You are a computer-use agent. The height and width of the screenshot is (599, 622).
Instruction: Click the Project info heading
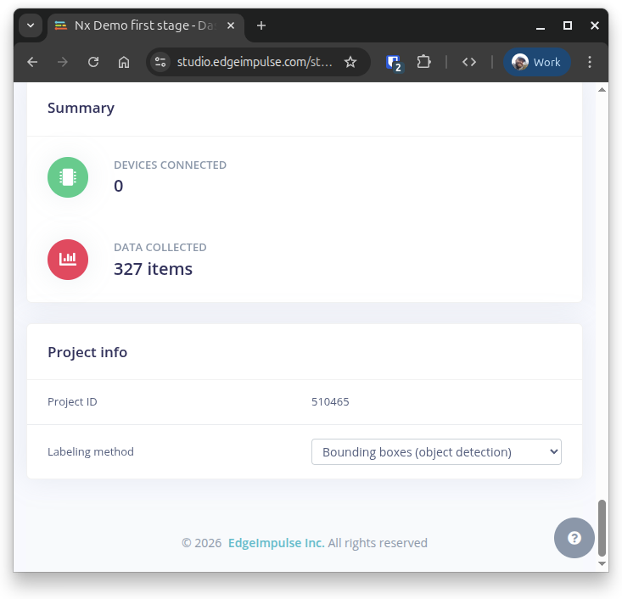point(87,352)
